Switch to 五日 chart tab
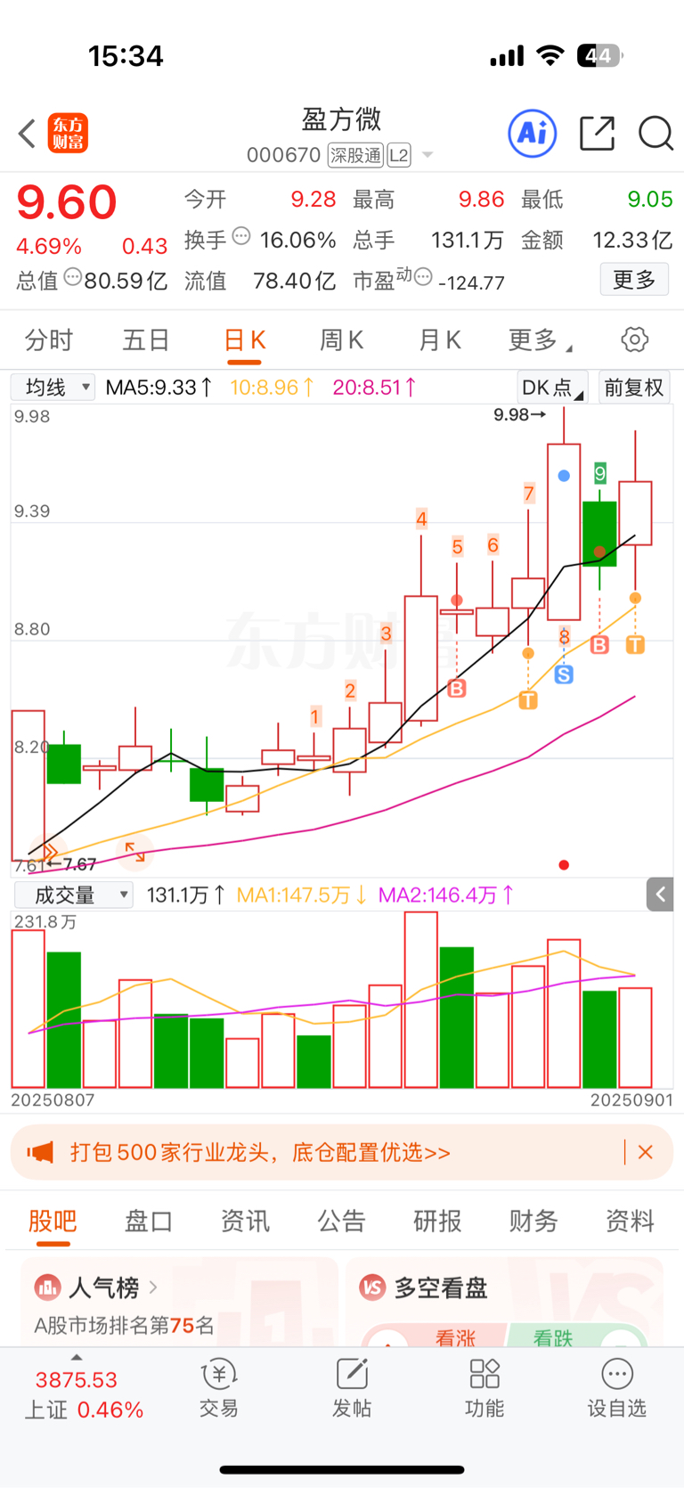 pos(146,339)
